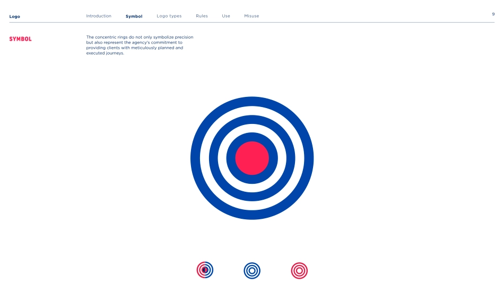Click the page number 9
Viewport: 504px width, 294px height.
click(493, 14)
